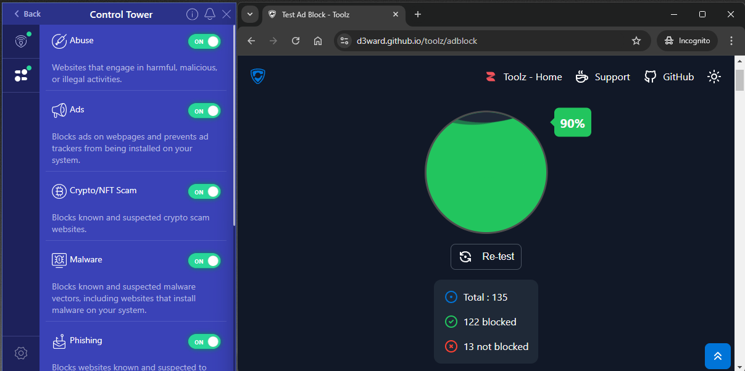Open the browser tab search dropdown

[x=250, y=14]
